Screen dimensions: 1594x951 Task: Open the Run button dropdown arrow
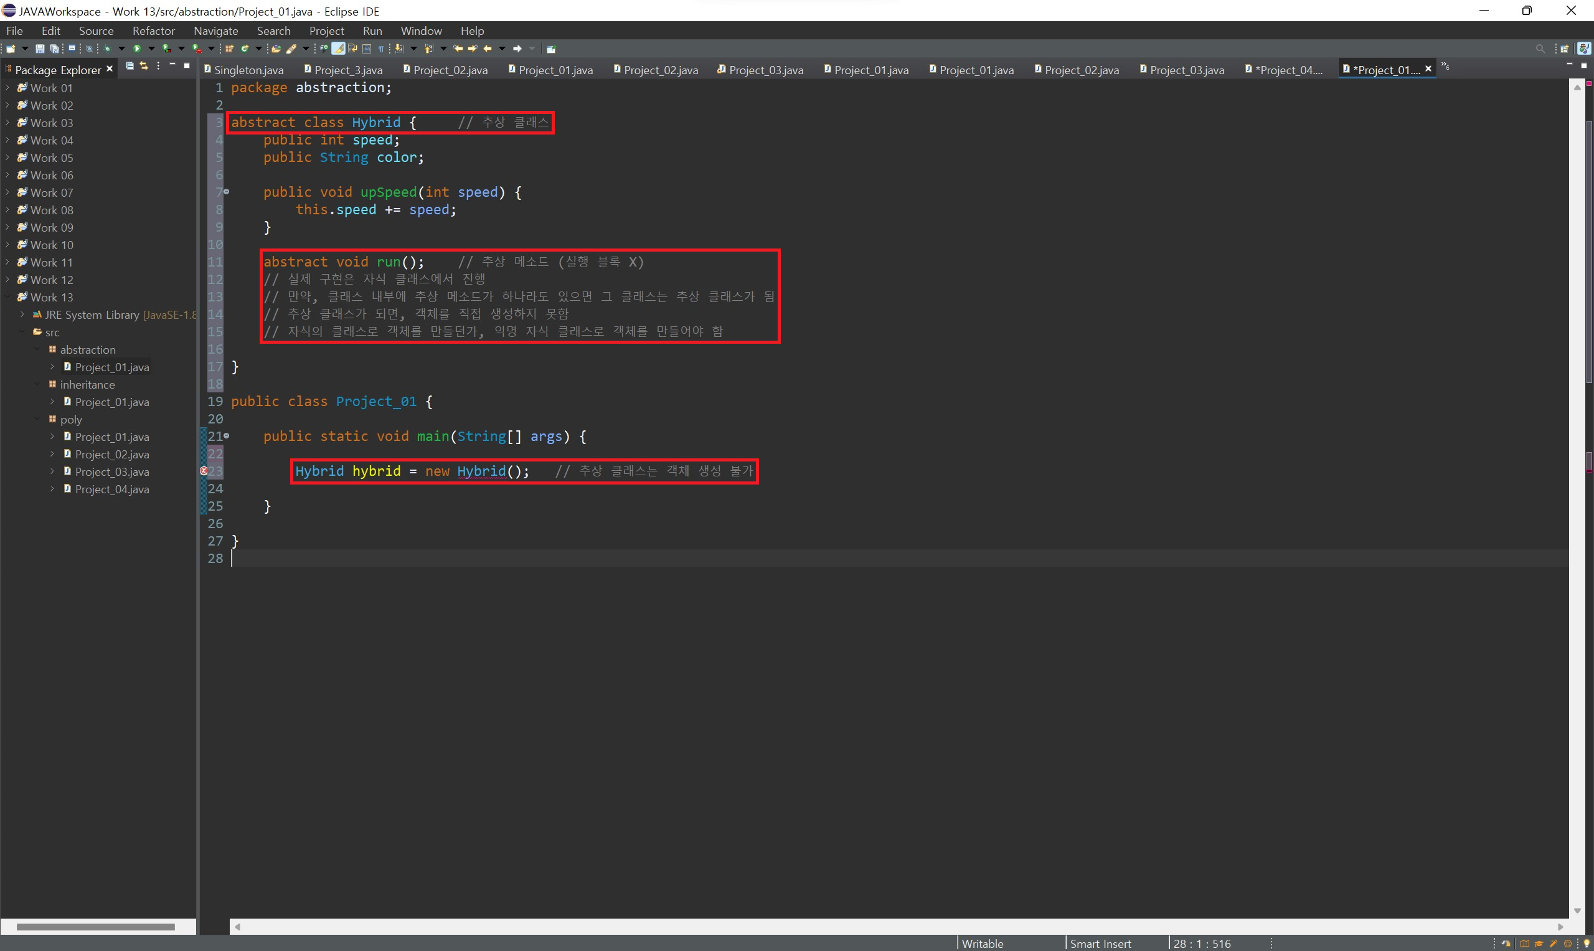click(x=151, y=49)
